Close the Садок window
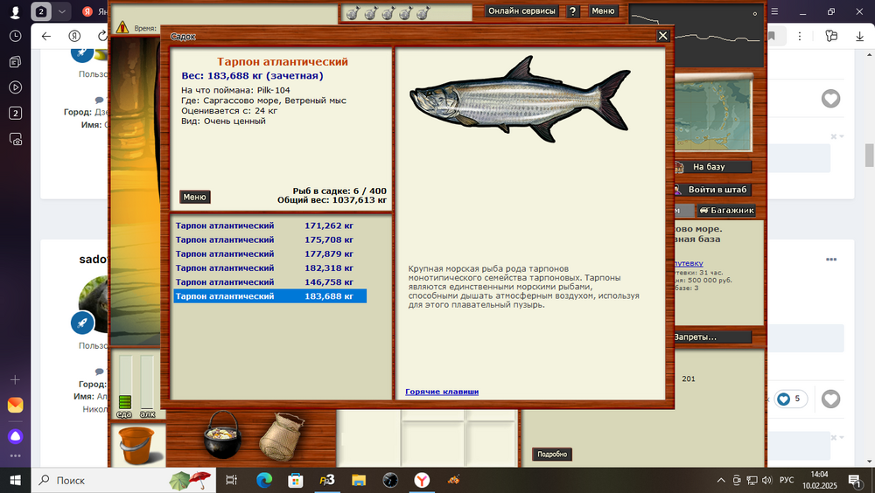The height and width of the screenshot is (493, 875). (x=663, y=36)
